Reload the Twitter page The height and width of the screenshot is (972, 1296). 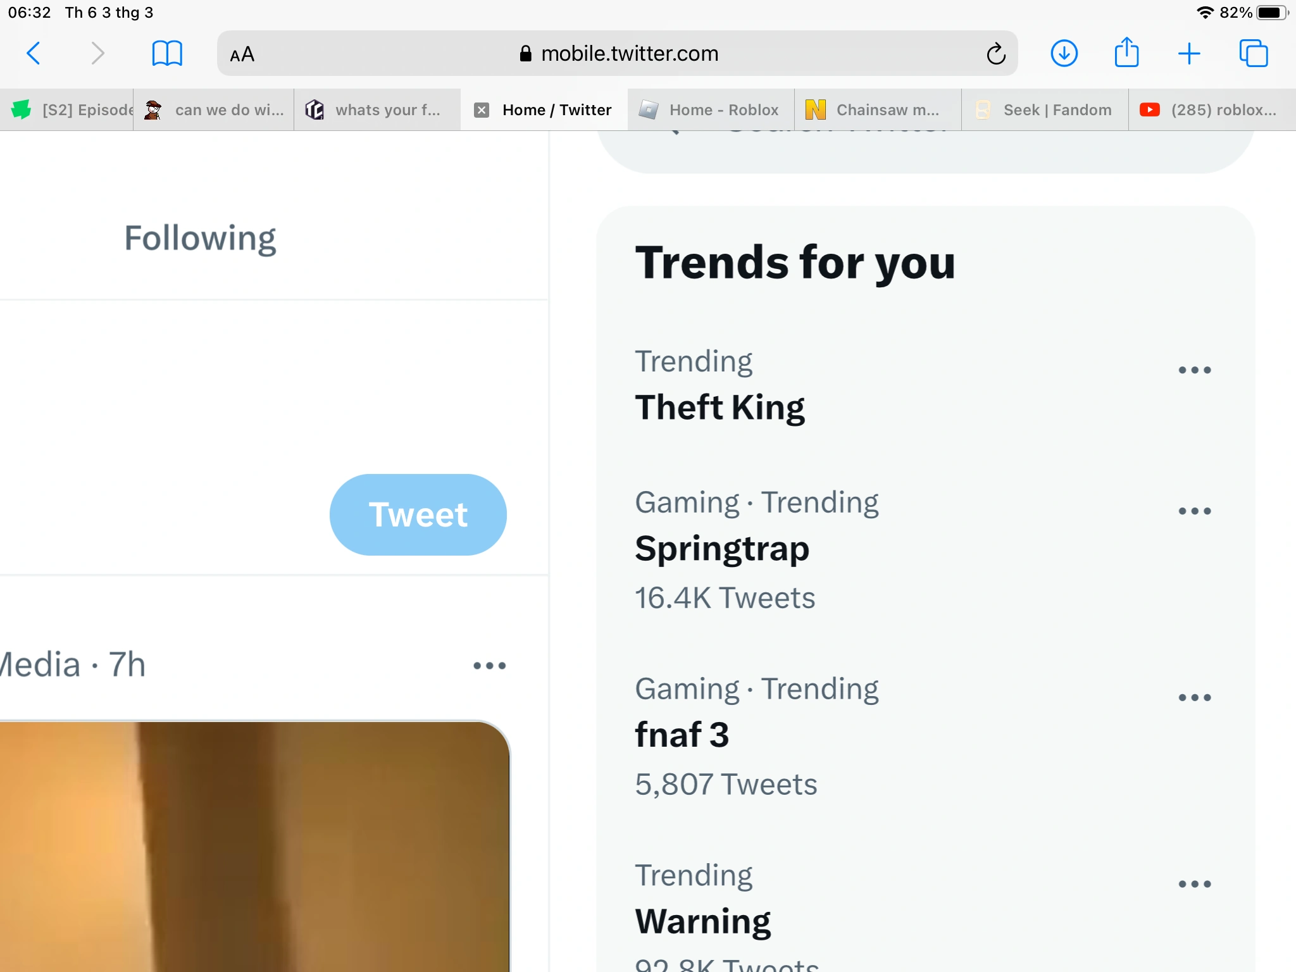(x=996, y=53)
